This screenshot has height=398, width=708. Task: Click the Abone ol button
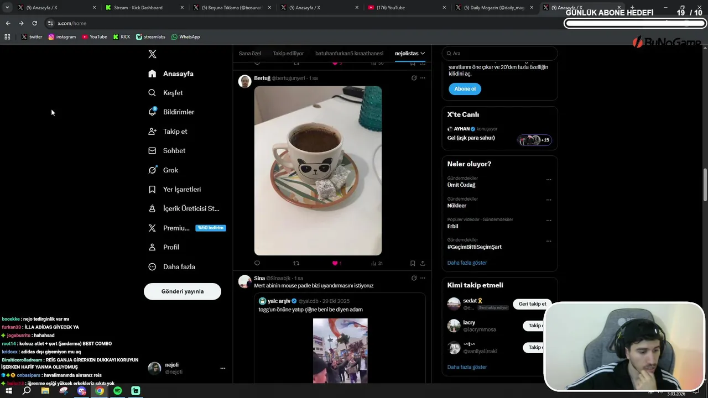[x=465, y=88]
